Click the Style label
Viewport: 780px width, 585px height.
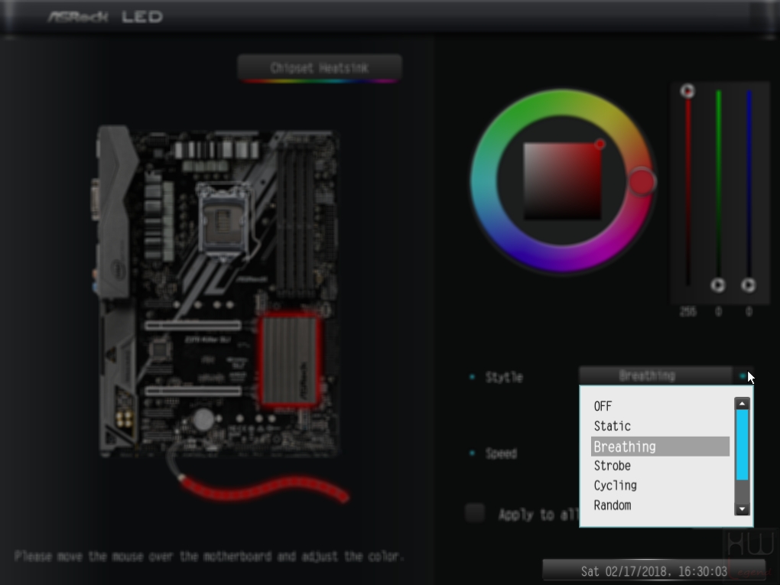(504, 377)
